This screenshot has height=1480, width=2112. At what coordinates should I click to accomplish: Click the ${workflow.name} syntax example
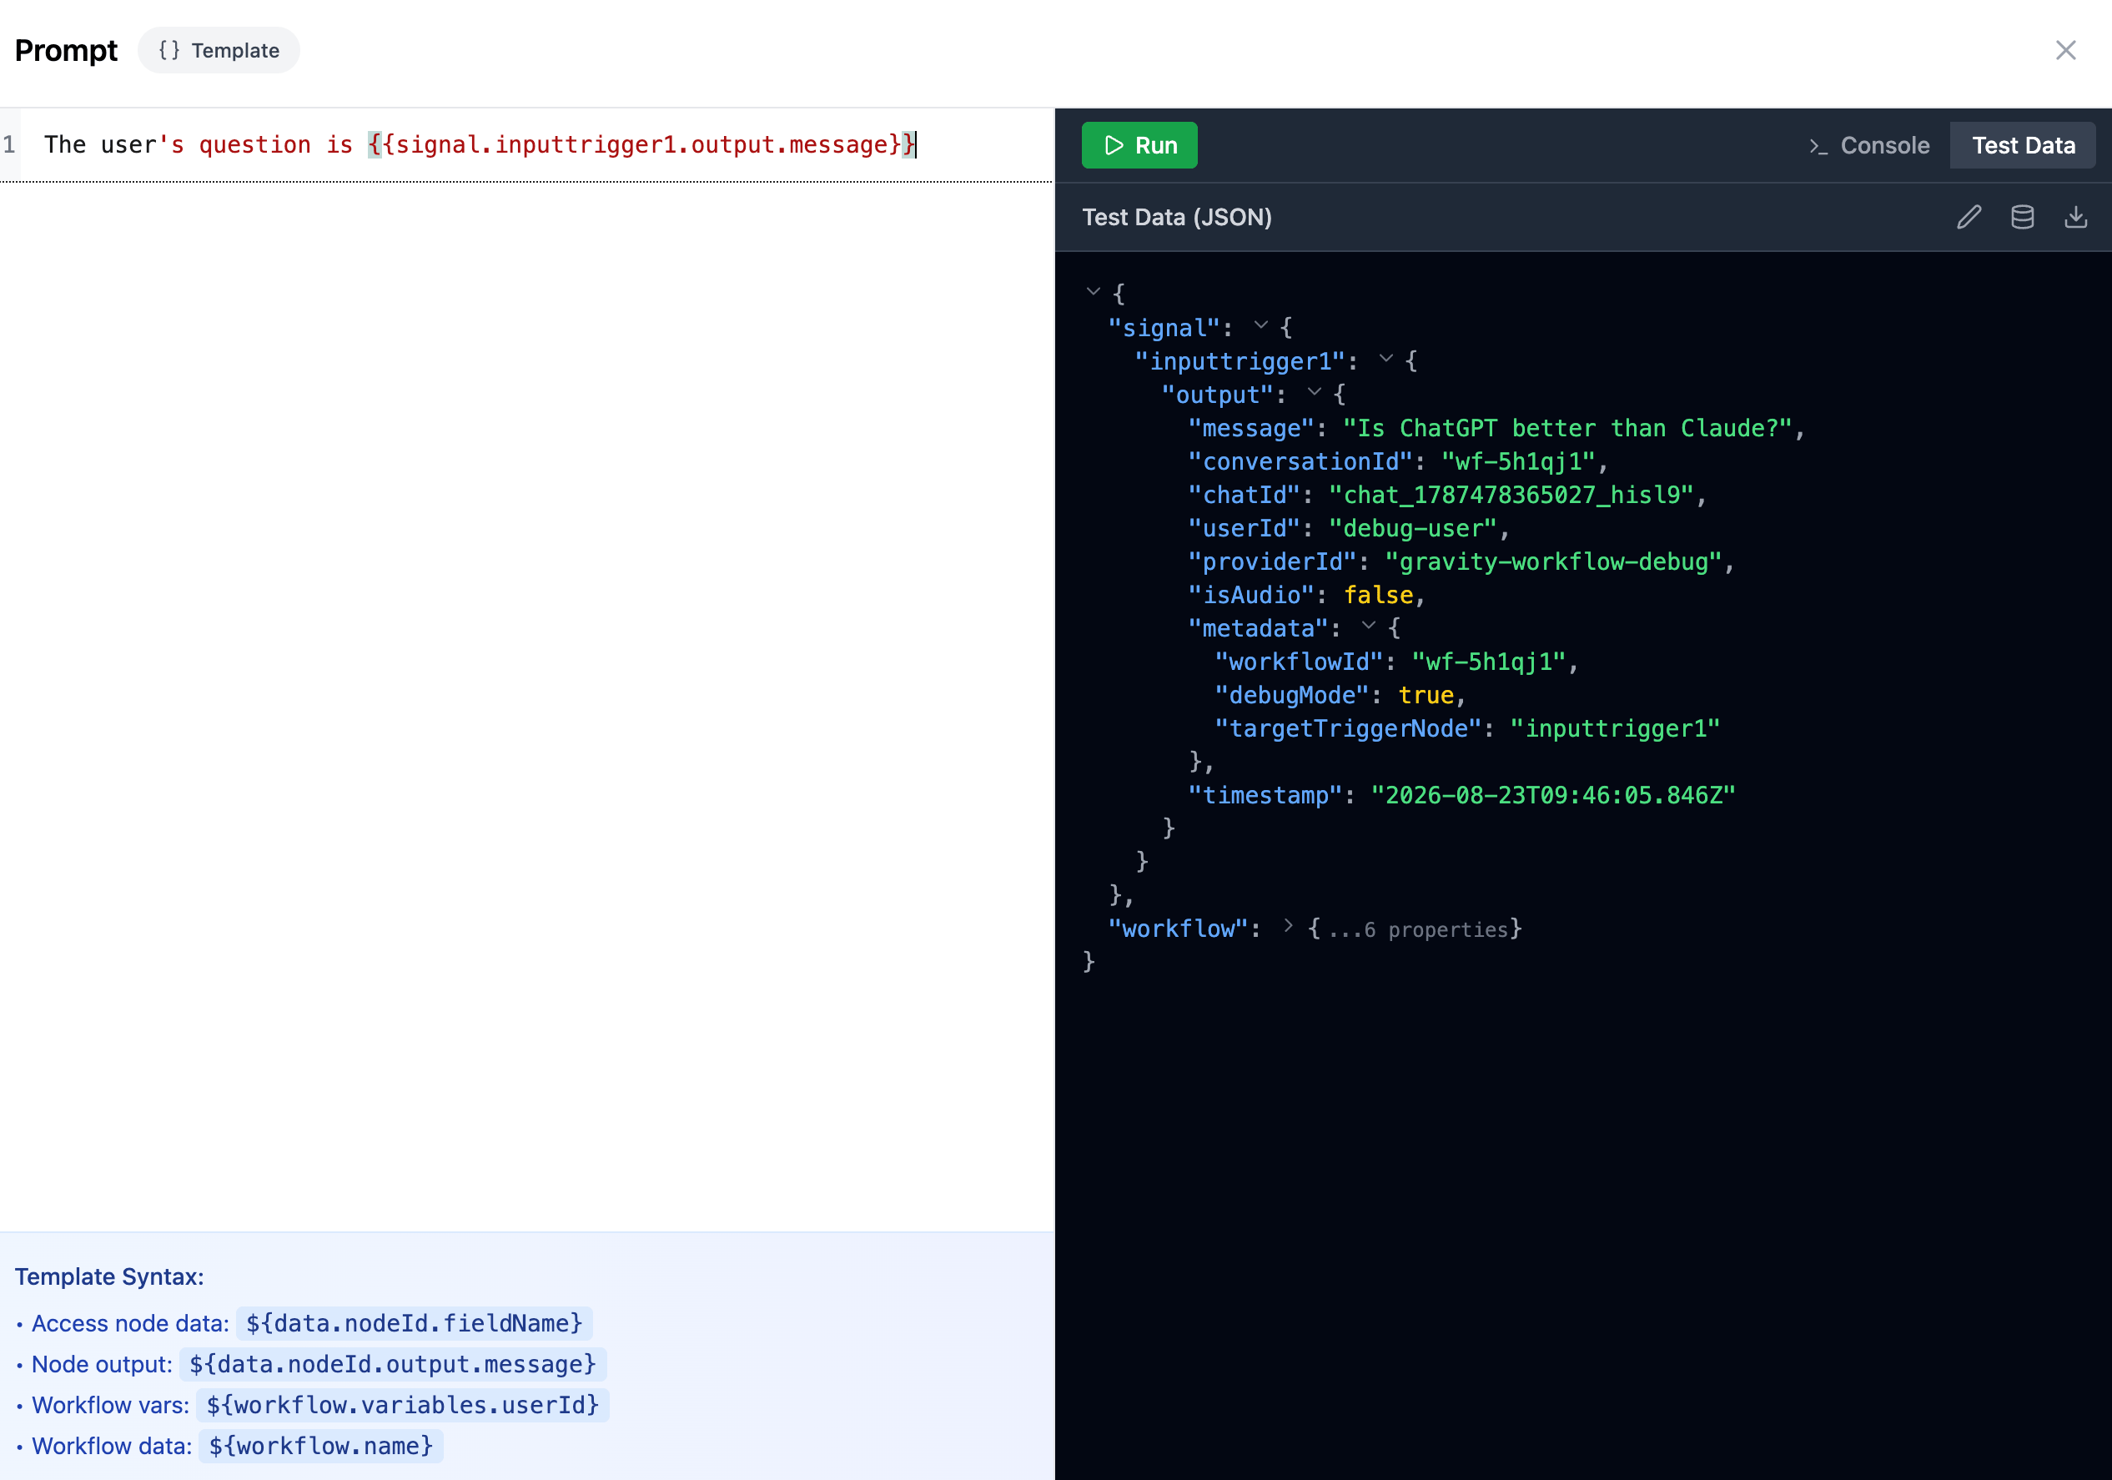pos(321,1446)
